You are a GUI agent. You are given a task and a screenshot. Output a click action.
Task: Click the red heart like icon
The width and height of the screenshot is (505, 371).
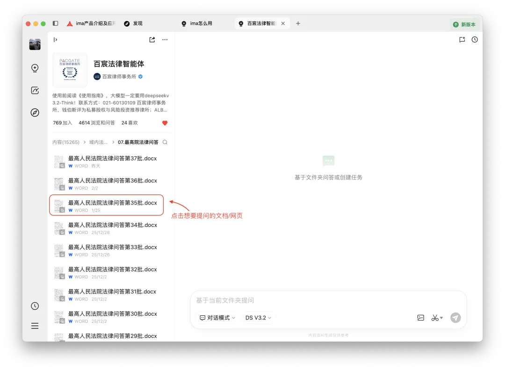pyautogui.click(x=165, y=123)
